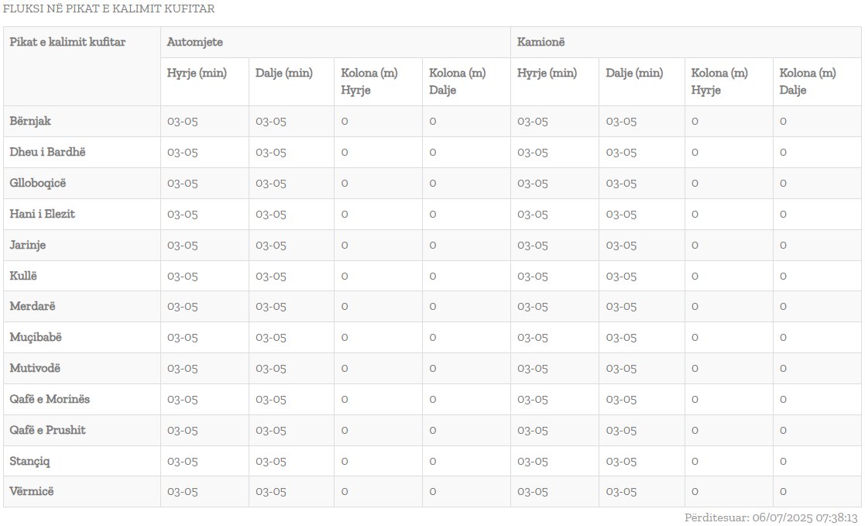Click the Mutivodë row label
Image resolution: width=865 pixels, height=526 pixels.
click(x=35, y=368)
